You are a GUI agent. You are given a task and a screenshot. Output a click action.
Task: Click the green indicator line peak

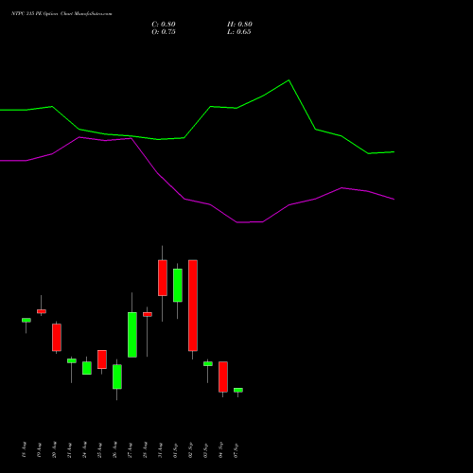(x=289, y=80)
